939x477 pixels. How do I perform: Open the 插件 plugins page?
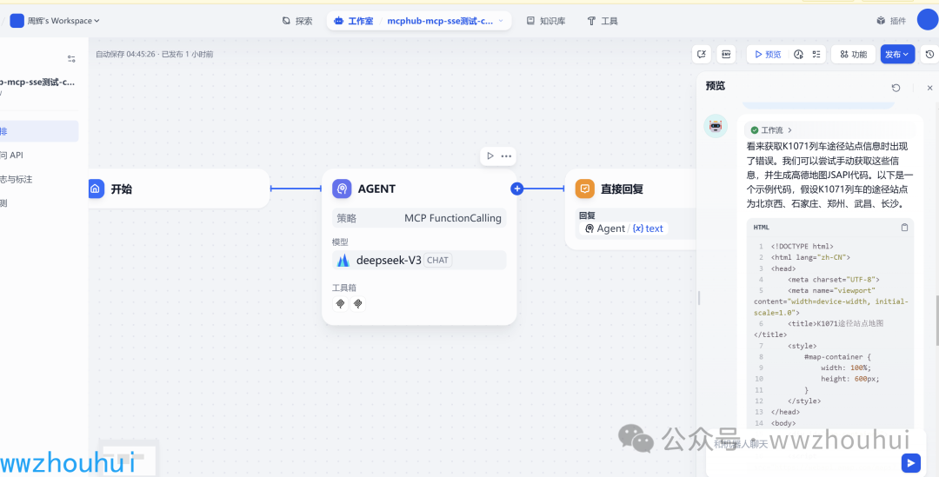point(891,21)
